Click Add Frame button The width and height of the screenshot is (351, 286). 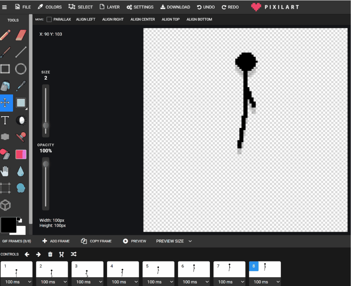(x=56, y=241)
